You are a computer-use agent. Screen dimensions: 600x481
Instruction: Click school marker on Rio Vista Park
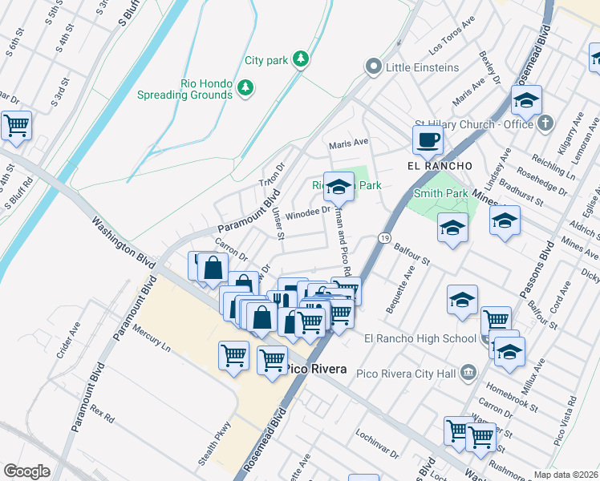339,188
